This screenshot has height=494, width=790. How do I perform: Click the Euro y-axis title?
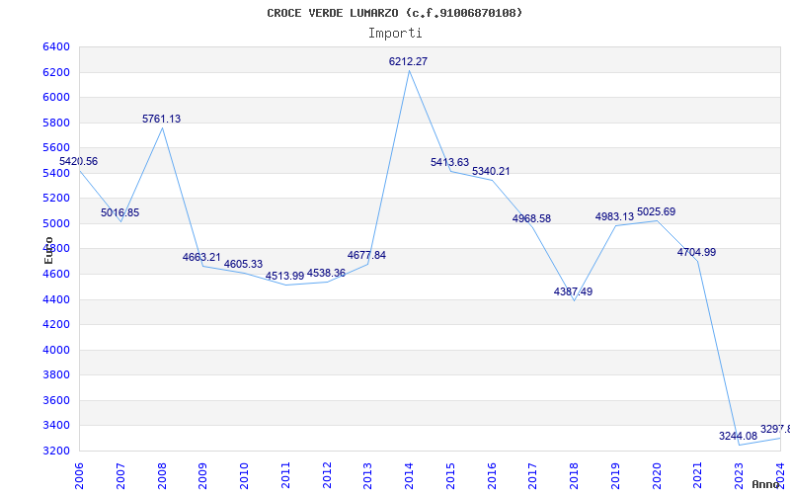coord(48,250)
